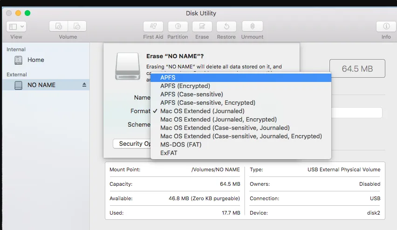Viewport: 397px width, 230px height.
Task: Choose MS-DOS (FAT) format
Action: pos(241,144)
